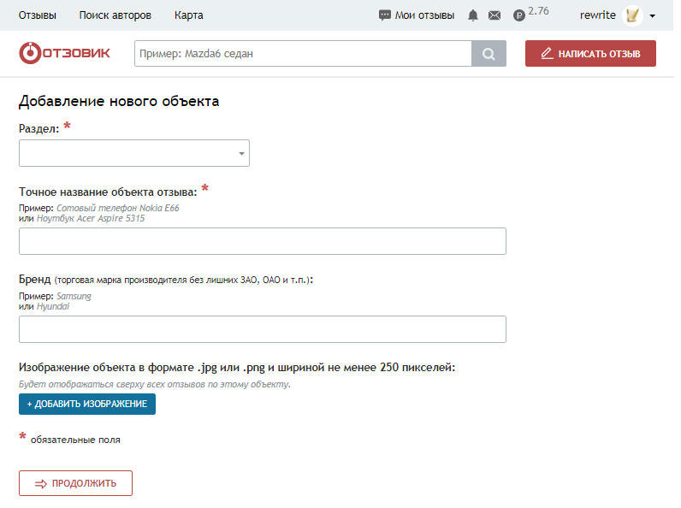Click the speech bubble icon by Мои отзывы
The width and height of the screenshot is (681, 508).
click(385, 15)
